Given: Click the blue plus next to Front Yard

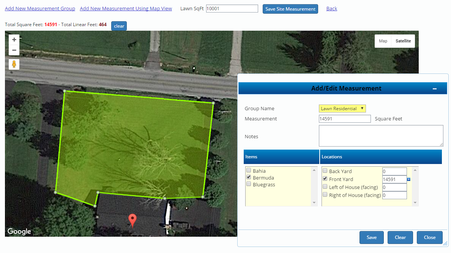Looking at the screenshot, I should [409, 179].
